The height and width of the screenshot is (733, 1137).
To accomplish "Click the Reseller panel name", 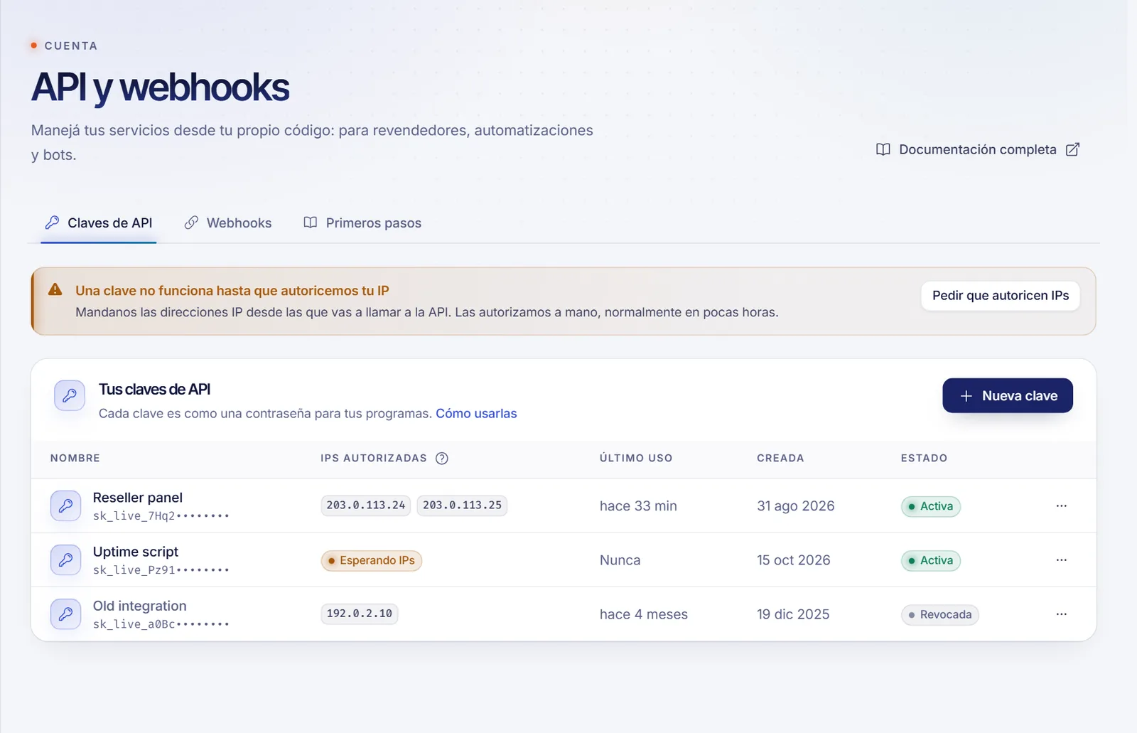I will click(138, 498).
